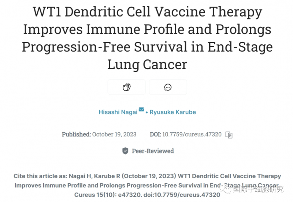The width and height of the screenshot is (293, 202).
Task: Open author Hisashi Nagai's profile
Action: click(118, 112)
